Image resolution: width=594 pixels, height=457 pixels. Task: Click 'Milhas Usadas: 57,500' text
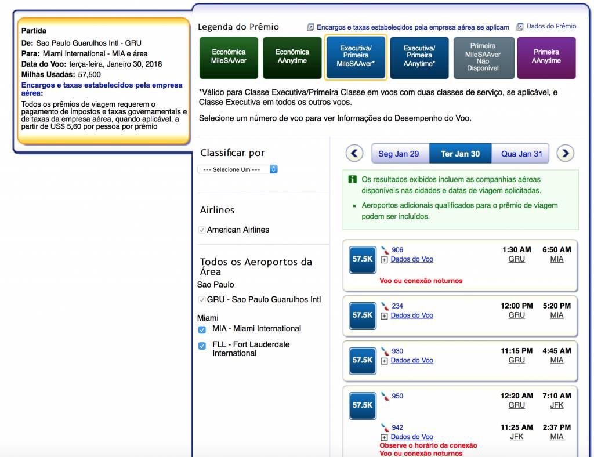(61, 75)
